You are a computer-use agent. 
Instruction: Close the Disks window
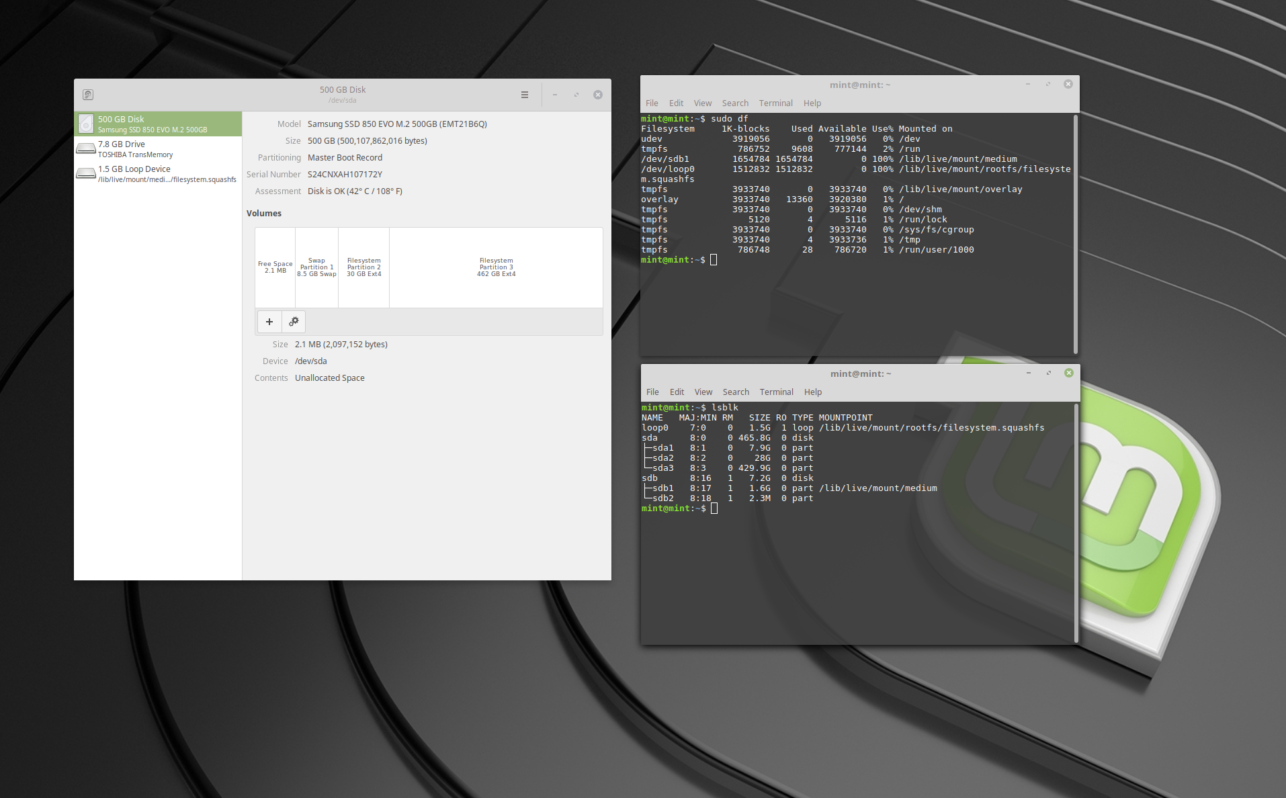coord(597,95)
